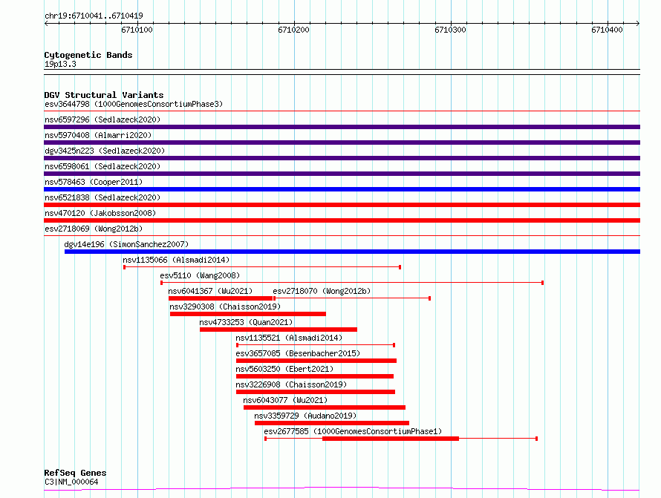
Task: Click the DGV Structural Variants track title
Action: (104, 95)
